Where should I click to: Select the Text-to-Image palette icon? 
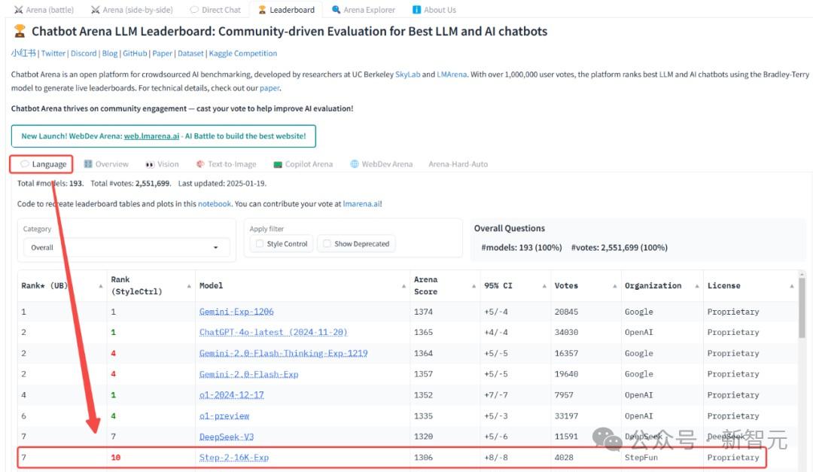point(200,164)
